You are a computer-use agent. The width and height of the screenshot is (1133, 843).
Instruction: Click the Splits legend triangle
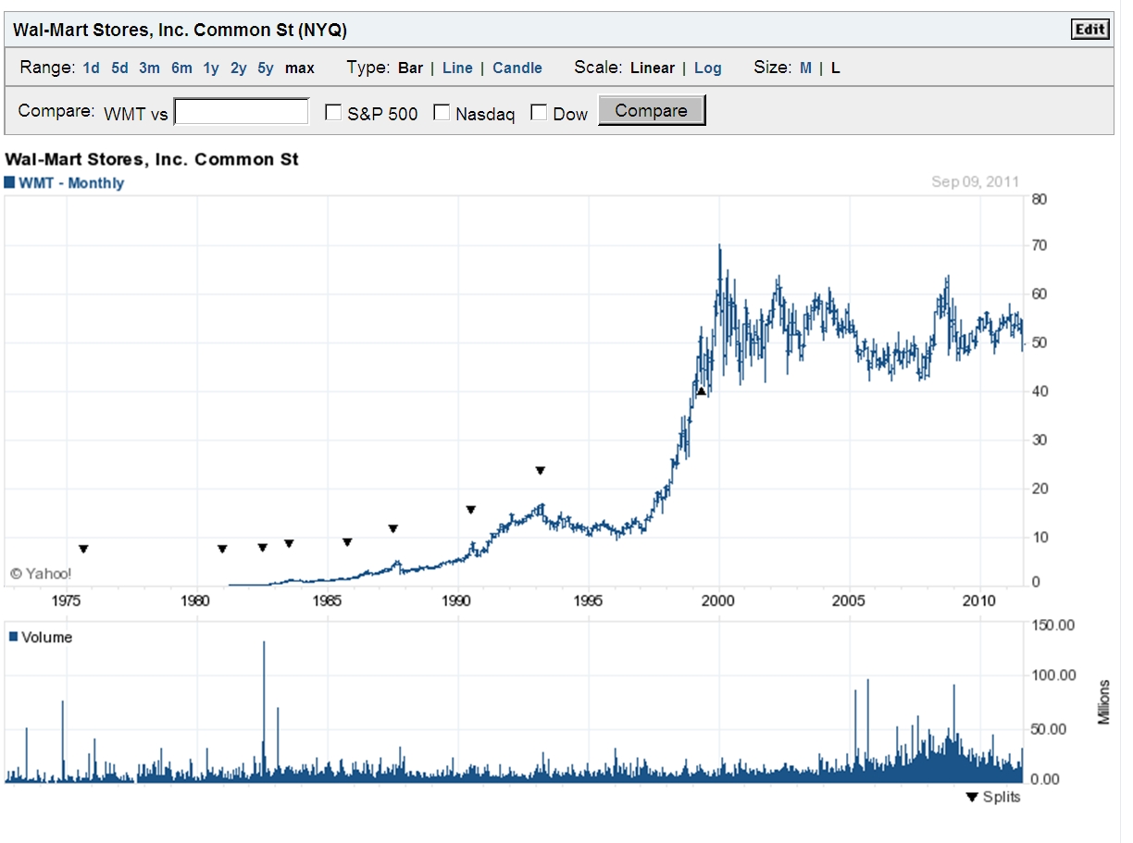[971, 798]
